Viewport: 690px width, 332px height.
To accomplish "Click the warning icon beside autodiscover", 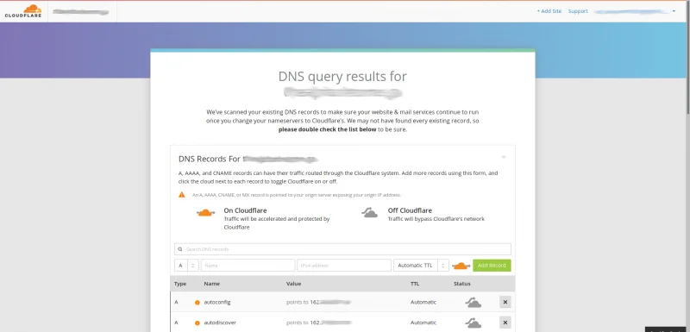I will click(x=198, y=323).
